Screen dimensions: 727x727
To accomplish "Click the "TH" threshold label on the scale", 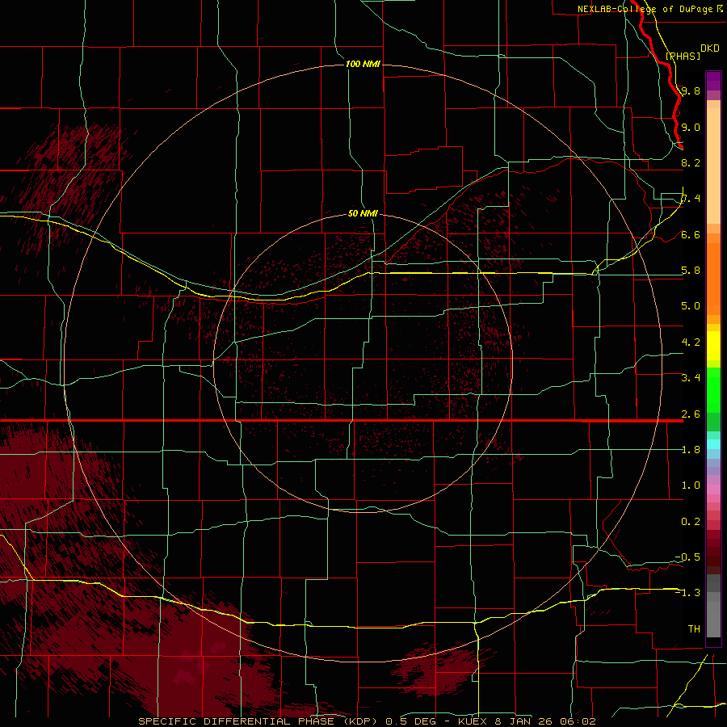I will click(694, 629).
